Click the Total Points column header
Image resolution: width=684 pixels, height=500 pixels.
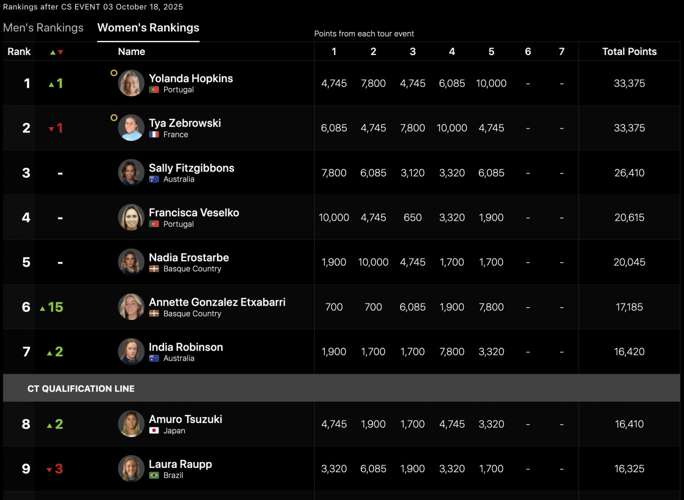(629, 52)
